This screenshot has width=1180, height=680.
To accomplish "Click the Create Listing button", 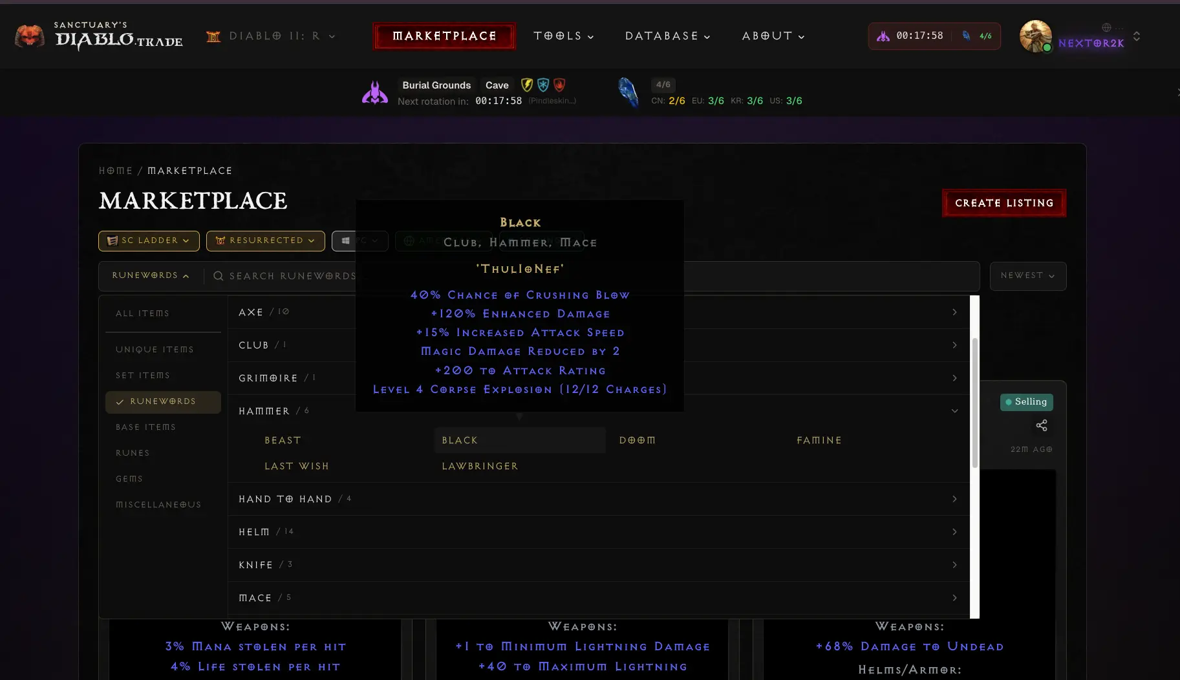I will tap(1003, 203).
